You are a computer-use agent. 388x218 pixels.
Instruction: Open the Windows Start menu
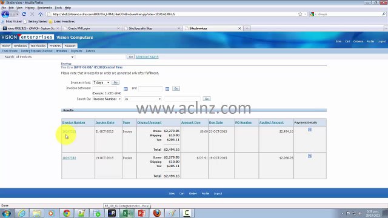7,213
